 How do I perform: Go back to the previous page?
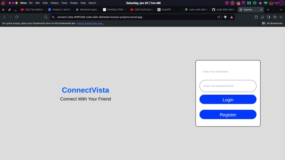tap(4, 17)
